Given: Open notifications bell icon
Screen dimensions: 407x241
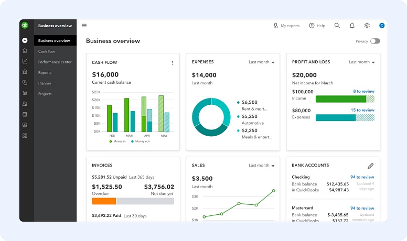Looking at the screenshot, I should (x=352, y=26).
